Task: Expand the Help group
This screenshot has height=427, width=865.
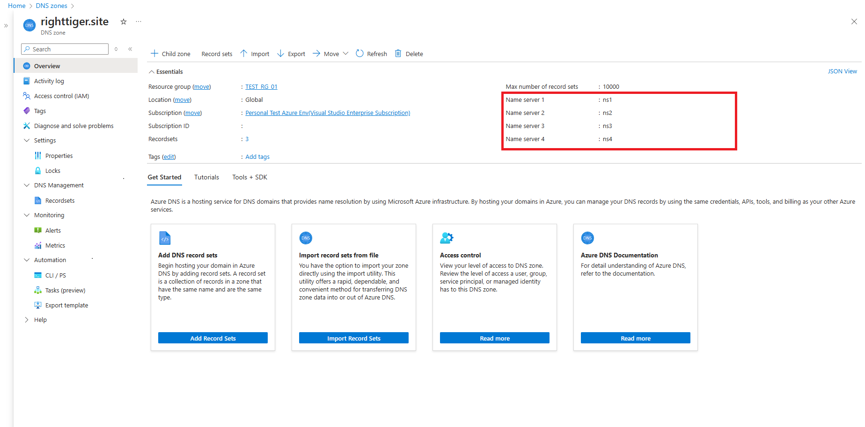Action: pyautogui.click(x=27, y=320)
